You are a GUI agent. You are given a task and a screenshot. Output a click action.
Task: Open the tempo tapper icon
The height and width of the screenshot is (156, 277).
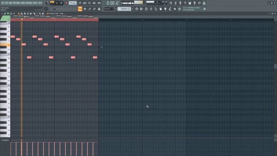pos(170,9)
